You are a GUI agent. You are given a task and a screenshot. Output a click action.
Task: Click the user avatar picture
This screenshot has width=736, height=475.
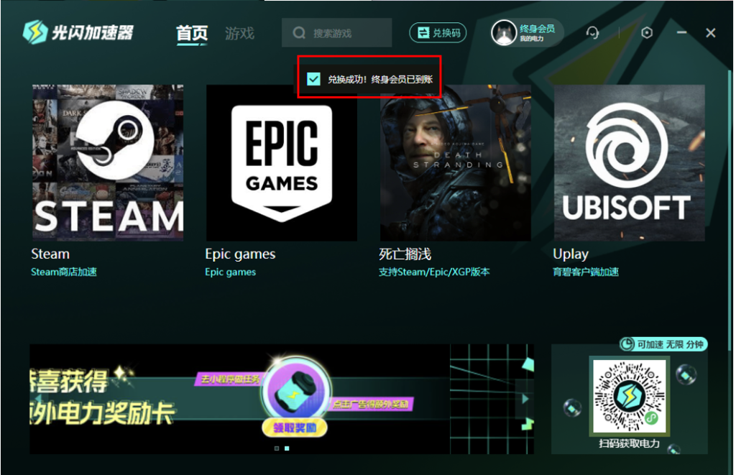tap(504, 33)
